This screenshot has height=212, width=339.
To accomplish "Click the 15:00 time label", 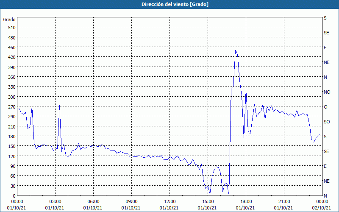I will [208, 202].
